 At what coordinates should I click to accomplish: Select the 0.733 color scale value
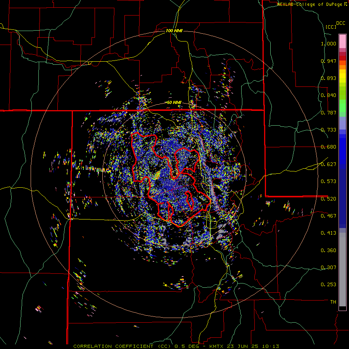click(x=328, y=130)
